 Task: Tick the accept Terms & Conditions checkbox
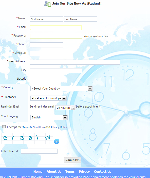pos(4,126)
